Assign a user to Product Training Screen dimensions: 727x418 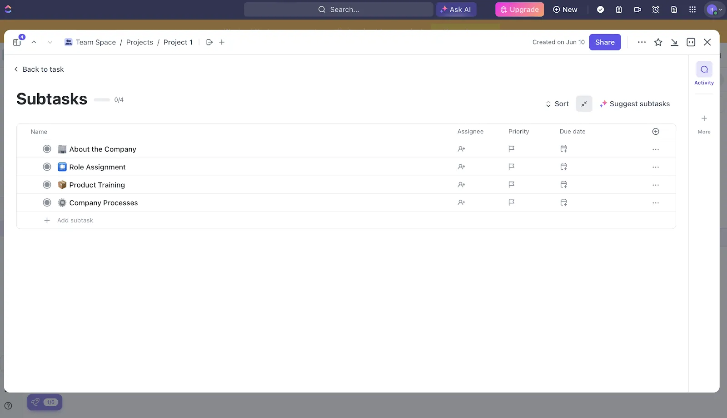pos(462,185)
